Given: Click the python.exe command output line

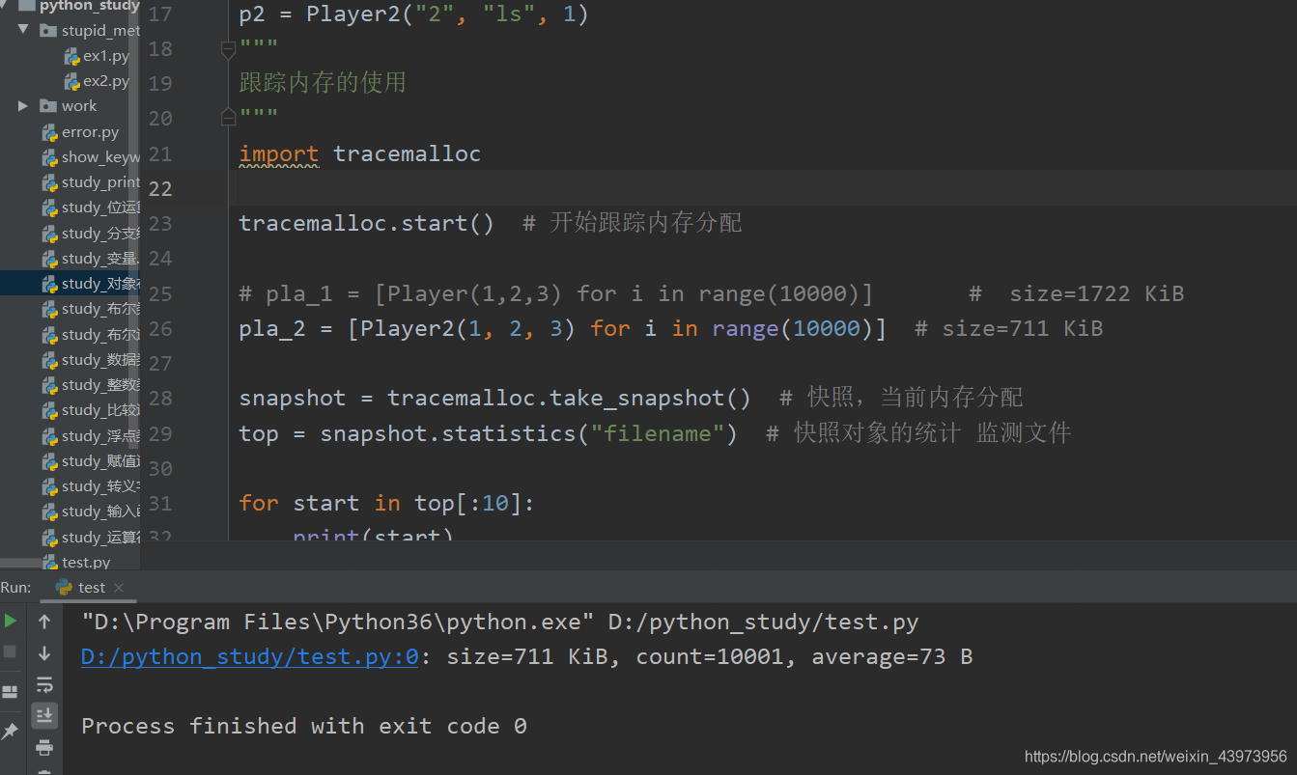Looking at the screenshot, I should coord(500,622).
